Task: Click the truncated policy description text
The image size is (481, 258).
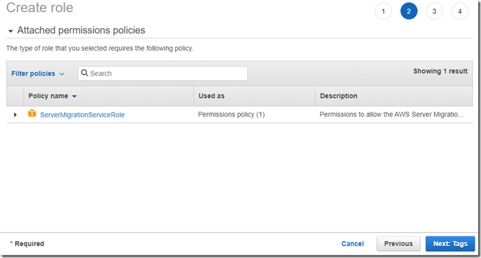Action: (x=391, y=115)
